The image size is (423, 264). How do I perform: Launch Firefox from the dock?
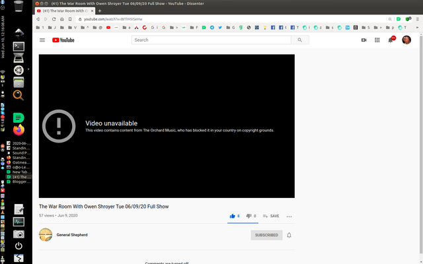tap(19, 130)
